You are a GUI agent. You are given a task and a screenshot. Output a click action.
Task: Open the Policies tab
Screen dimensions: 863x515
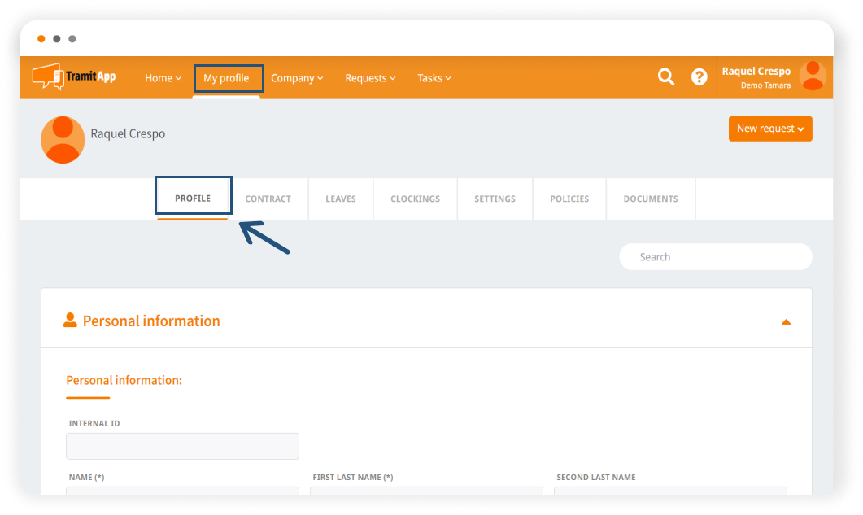(x=569, y=199)
